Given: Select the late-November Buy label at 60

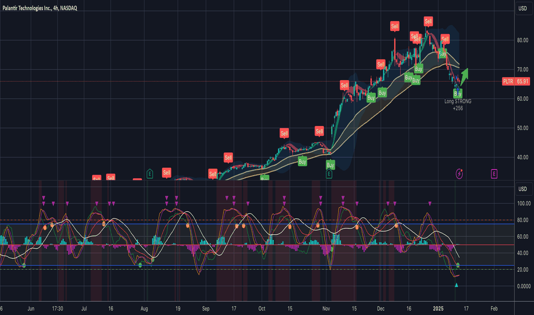Looking at the screenshot, I should [371, 98].
